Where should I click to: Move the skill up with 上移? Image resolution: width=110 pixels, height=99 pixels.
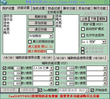tap(85, 19)
